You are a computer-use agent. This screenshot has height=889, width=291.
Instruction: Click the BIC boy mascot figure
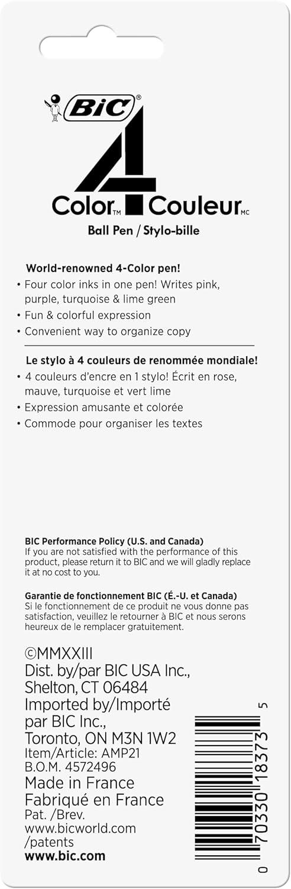coord(53,107)
